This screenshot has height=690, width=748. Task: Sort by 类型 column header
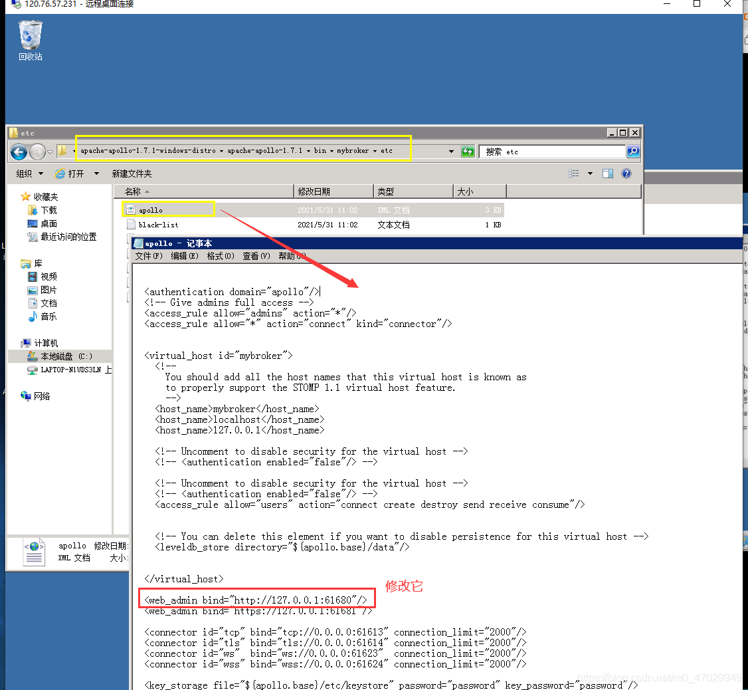(x=413, y=191)
